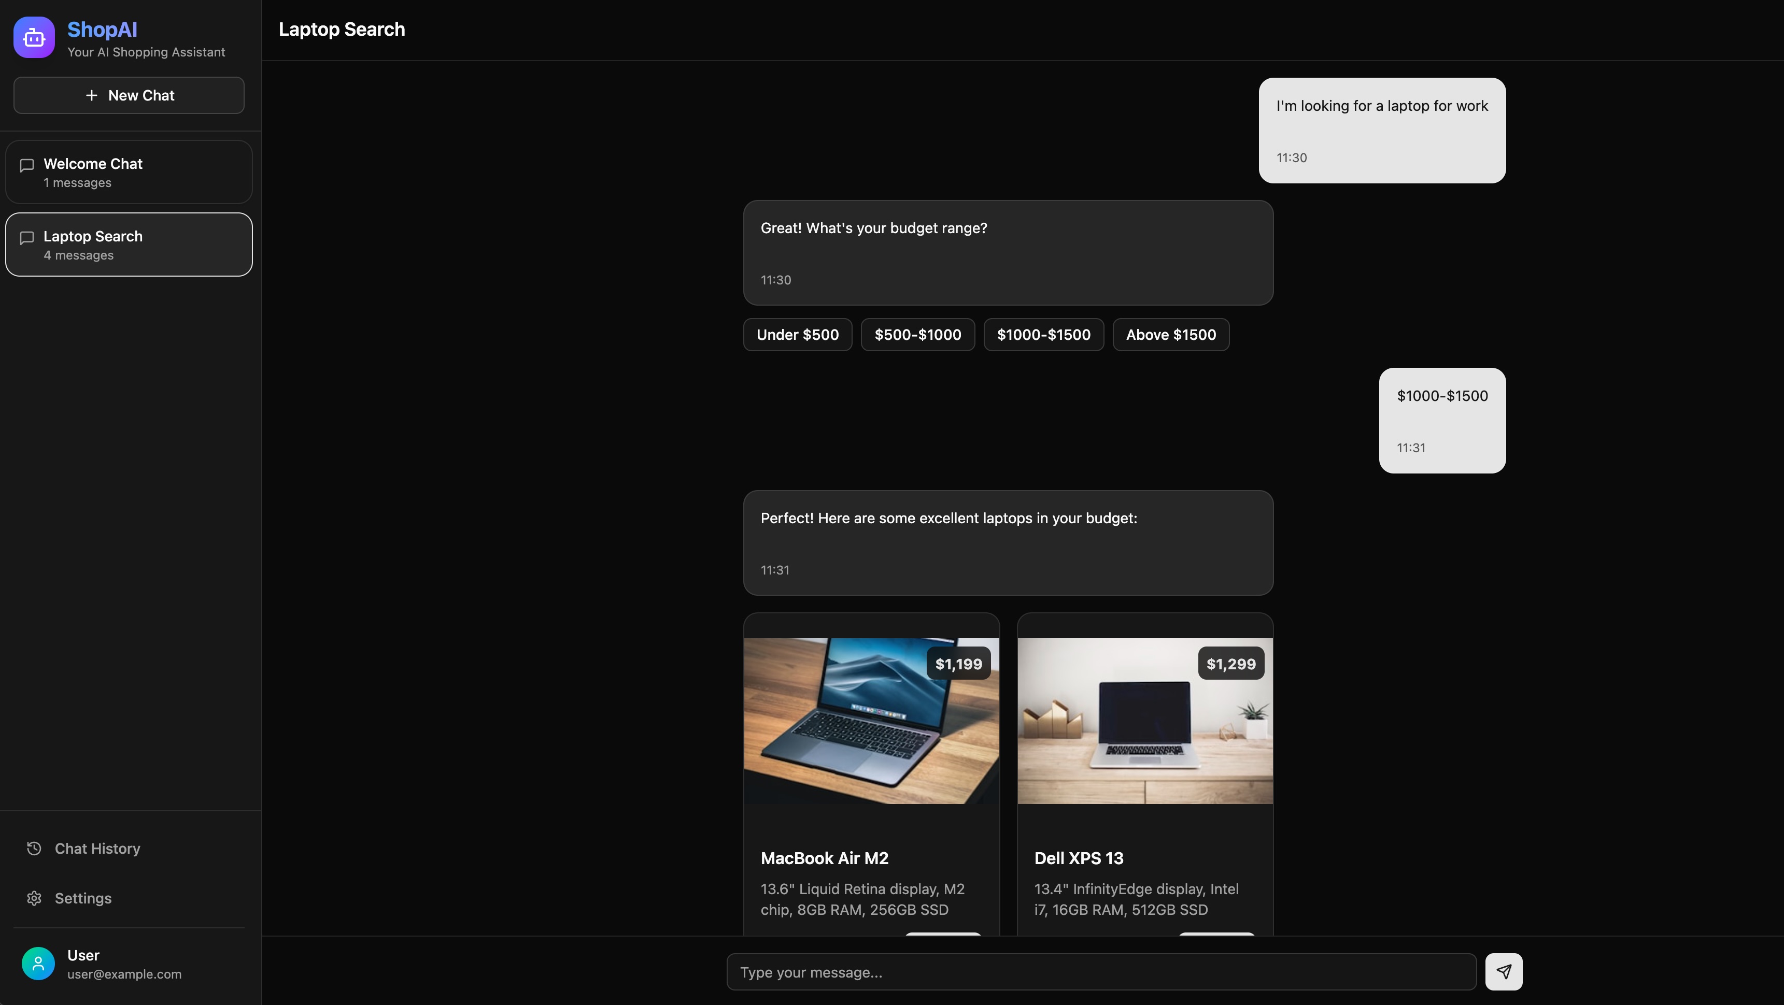Click 'Your AI Shopping Assistant' tagline
The image size is (1784, 1005).
click(x=146, y=53)
